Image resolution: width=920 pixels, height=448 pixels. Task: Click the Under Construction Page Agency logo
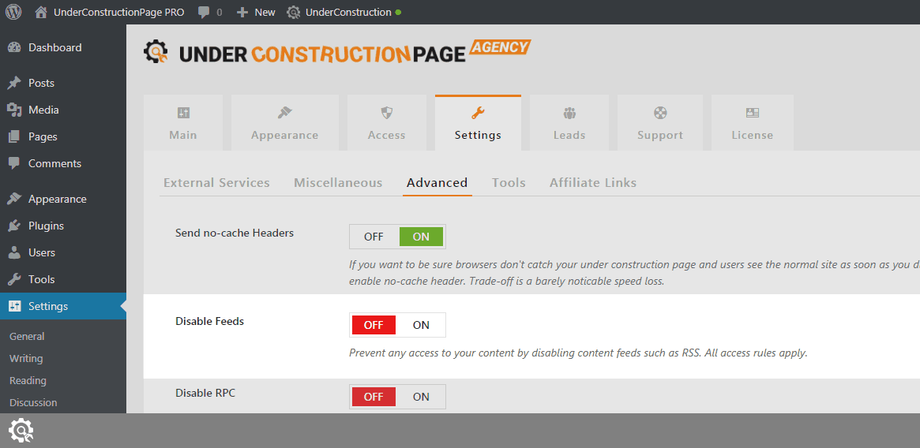pos(337,52)
